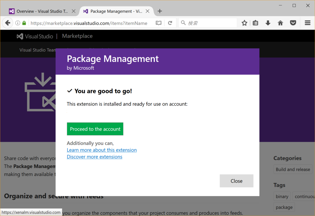
Task: Open Learn more about this extension link
Action: click(102, 150)
